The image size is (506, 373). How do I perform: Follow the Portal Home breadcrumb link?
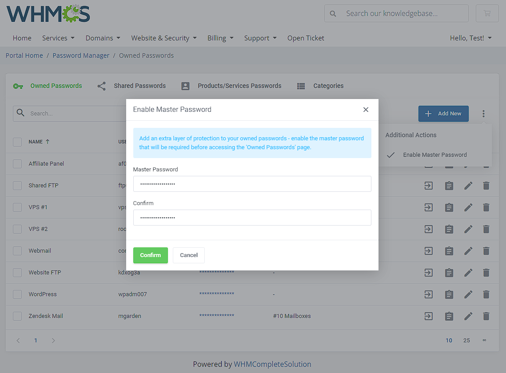click(x=24, y=56)
